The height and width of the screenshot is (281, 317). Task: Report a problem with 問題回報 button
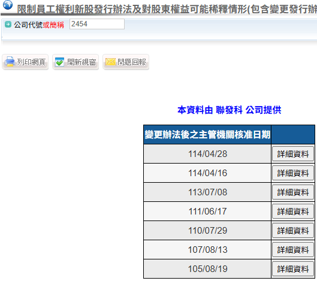(126, 62)
